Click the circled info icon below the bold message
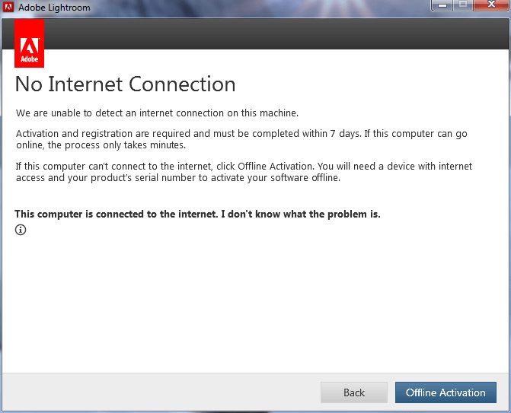The image size is (511, 413). coord(21,230)
